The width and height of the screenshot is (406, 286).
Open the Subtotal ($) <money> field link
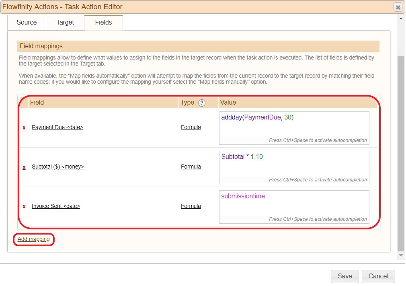[58, 167]
